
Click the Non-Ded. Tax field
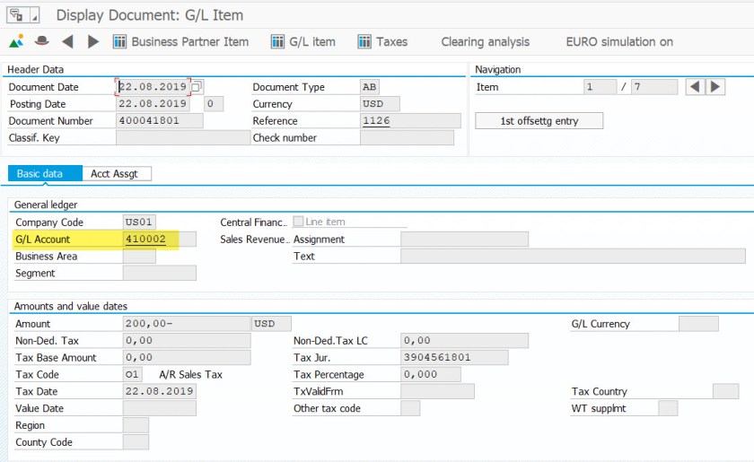tap(187, 340)
